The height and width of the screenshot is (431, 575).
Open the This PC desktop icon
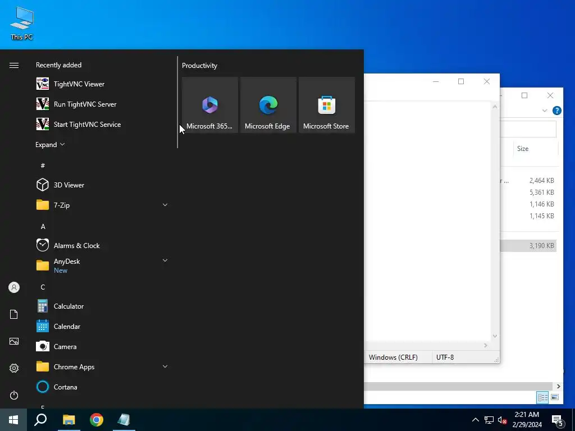click(22, 24)
